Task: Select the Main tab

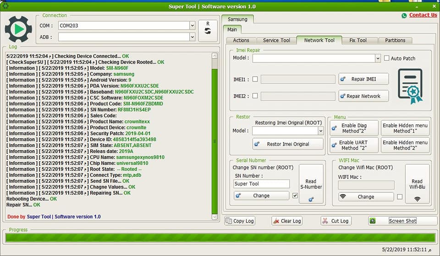Action: click(x=232, y=29)
